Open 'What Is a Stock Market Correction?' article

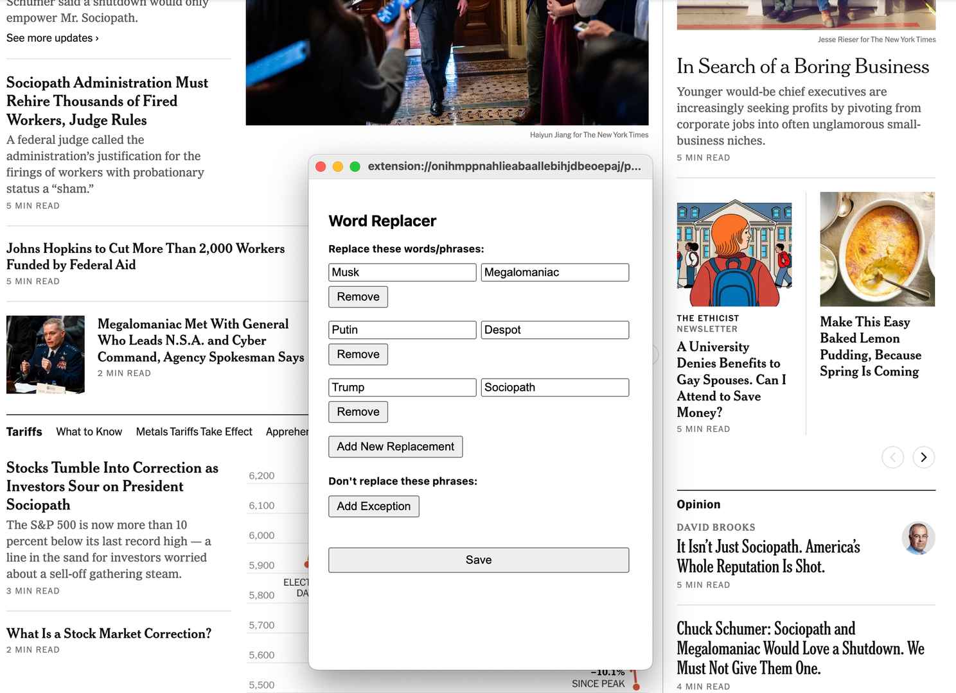(x=109, y=633)
